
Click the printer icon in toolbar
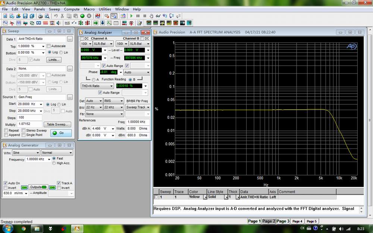click(41, 16)
